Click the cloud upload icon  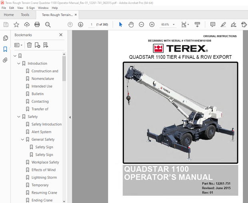pos(27,24)
